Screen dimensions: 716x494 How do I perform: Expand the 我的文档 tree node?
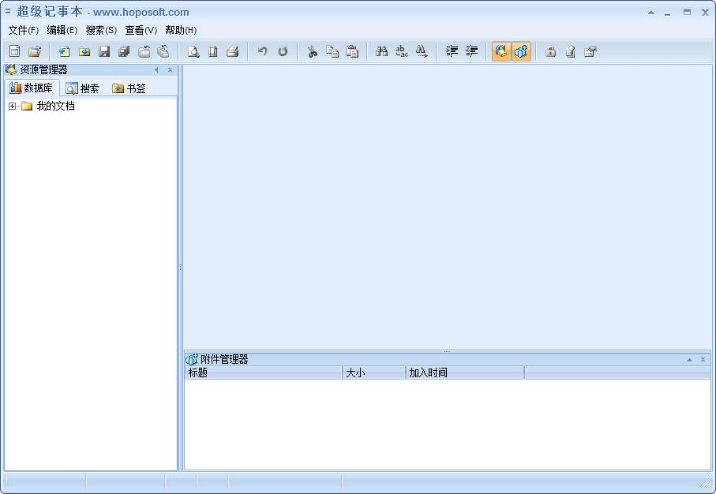13,106
